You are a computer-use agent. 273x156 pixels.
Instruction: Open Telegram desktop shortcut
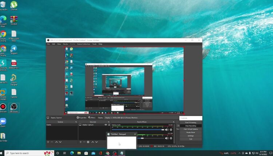(x=13, y=49)
